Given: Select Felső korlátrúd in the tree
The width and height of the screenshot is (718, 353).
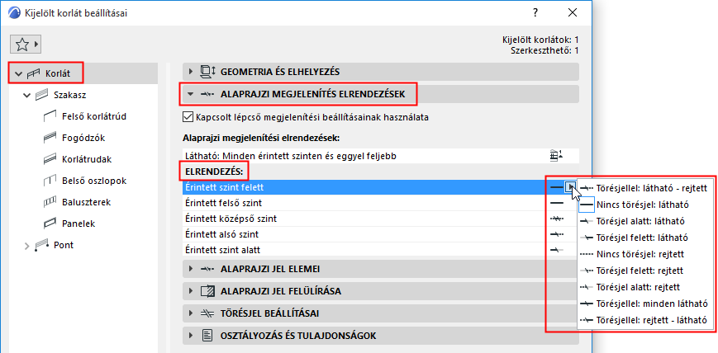Looking at the screenshot, I should 93,116.
